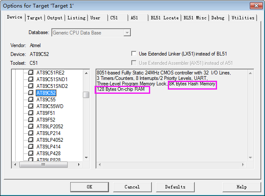265x196 pixels.
Task: Select AT89LP2052 device entry
Action: pos(50,127)
